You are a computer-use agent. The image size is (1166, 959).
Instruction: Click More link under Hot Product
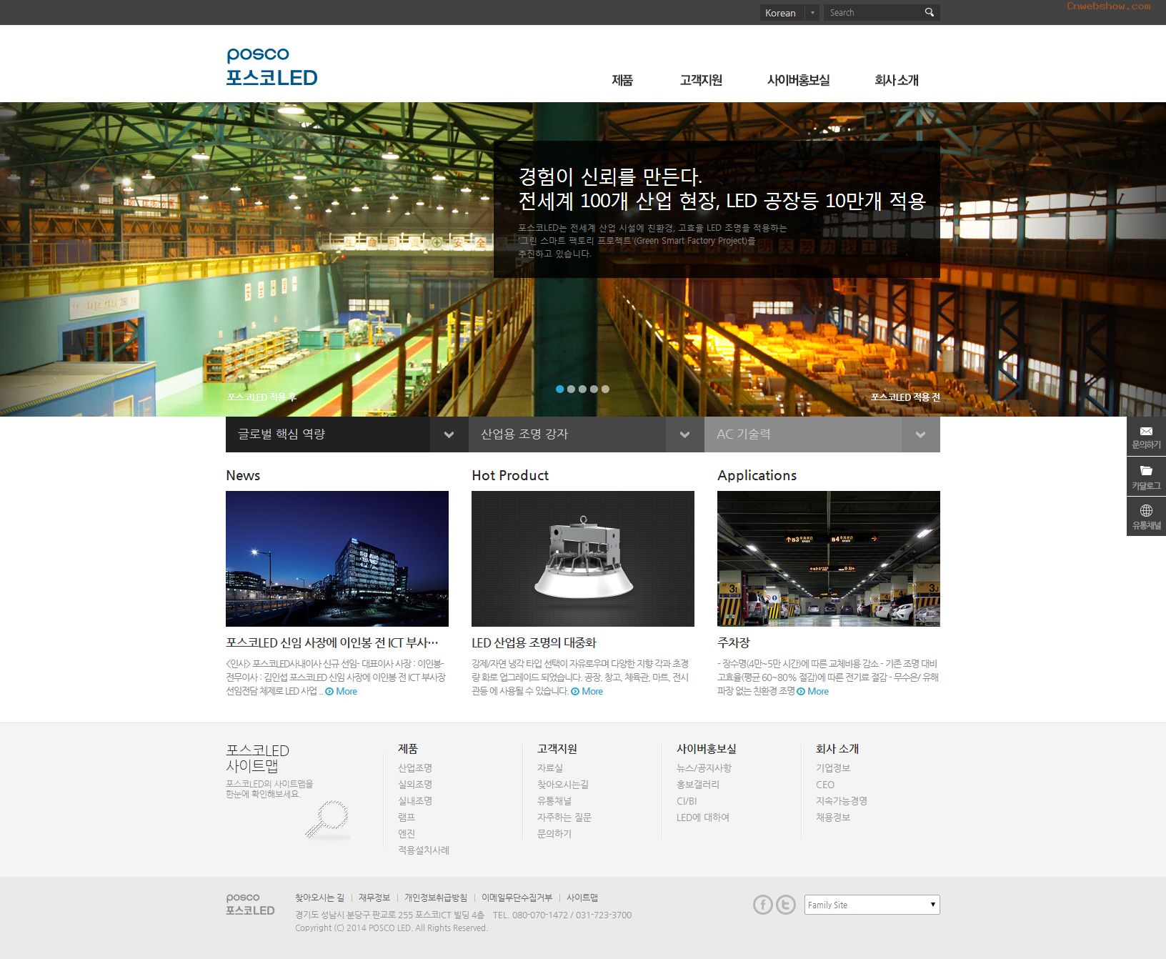coord(587,691)
